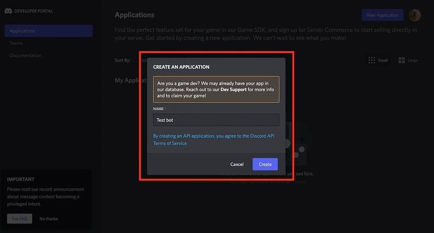This screenshot has height=233, width=434.
Task: Dismiss the notice with No thanks
Action: point(49,219)
